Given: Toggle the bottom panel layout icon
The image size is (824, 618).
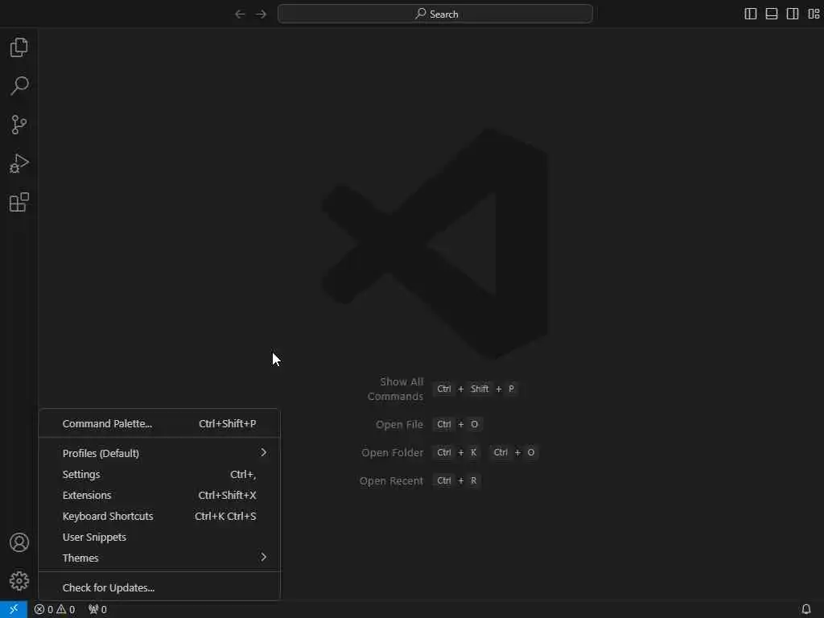Looking at the screenshot, I should coord(772,14).
